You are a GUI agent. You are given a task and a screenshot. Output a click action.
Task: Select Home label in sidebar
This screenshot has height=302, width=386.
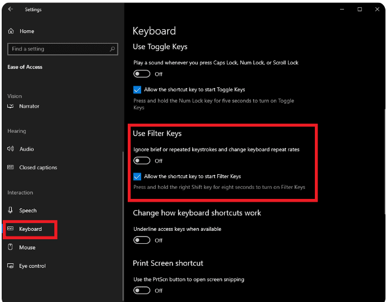coord(27,31)
